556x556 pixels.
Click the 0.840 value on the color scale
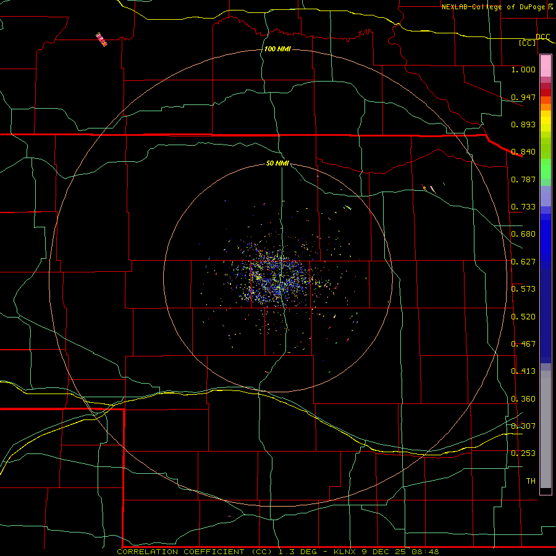point(523,152)
